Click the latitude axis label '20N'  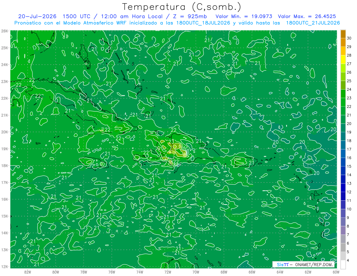tap(4, 132)
